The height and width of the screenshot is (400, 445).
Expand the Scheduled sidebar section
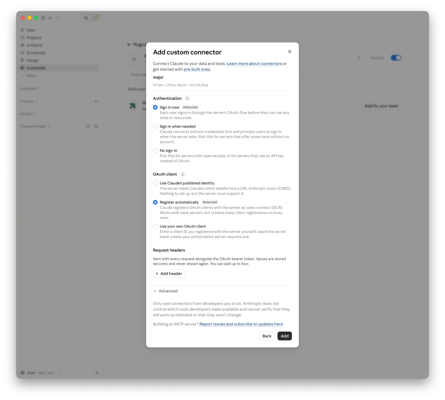point(30,89)
